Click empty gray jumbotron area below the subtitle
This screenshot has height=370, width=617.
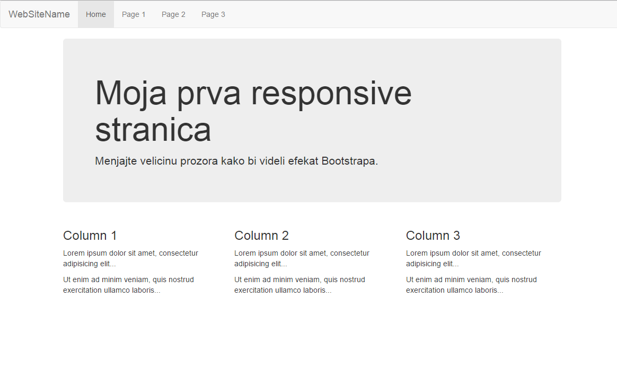point(312,185)
